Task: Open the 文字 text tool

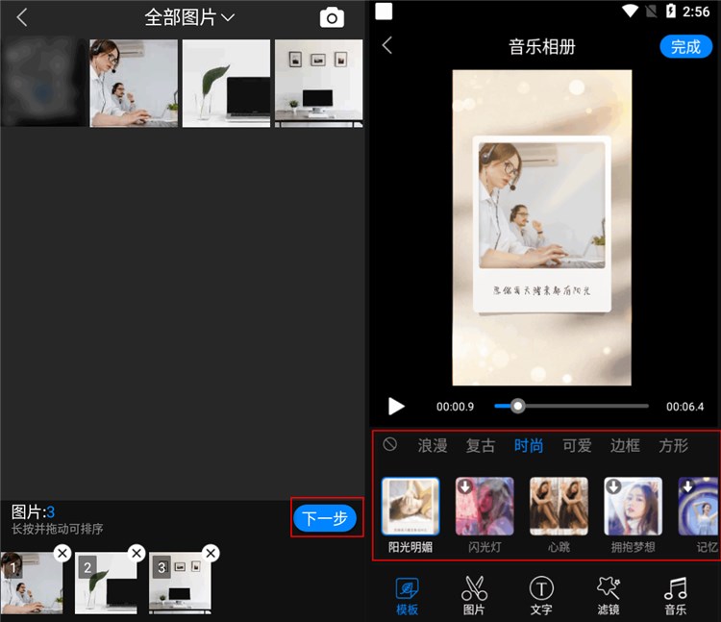Action: click(x=541, y=596)
